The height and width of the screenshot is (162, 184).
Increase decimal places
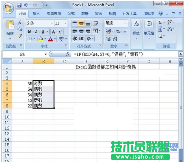coord(108,39)
